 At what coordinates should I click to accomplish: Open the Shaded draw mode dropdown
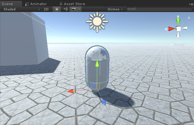(21, 9)
